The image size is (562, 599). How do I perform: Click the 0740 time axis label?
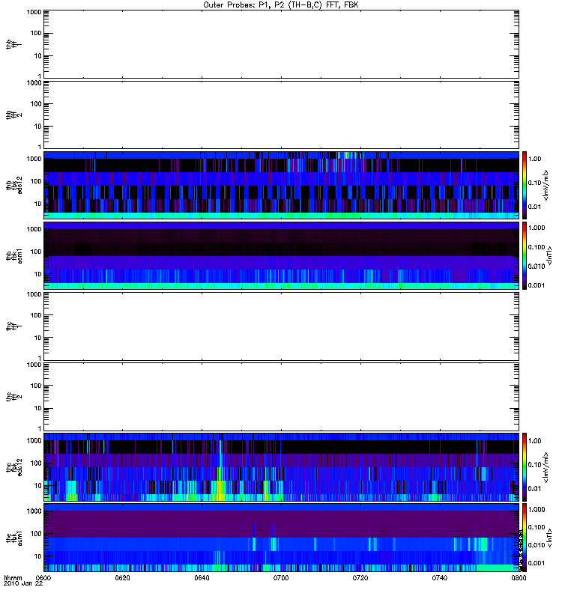(440, 578)
